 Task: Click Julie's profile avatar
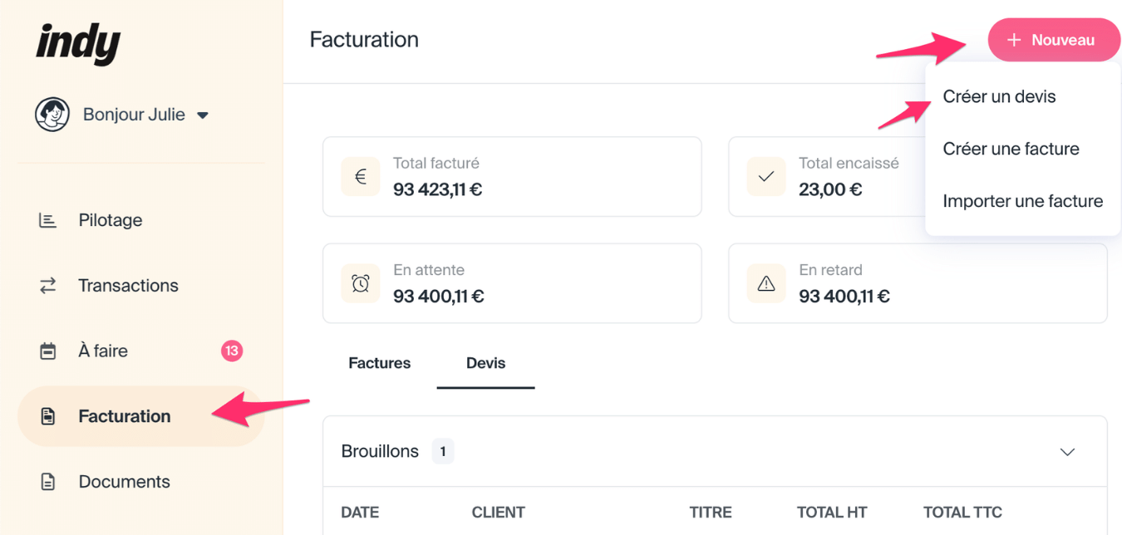(x=52, y=115)
